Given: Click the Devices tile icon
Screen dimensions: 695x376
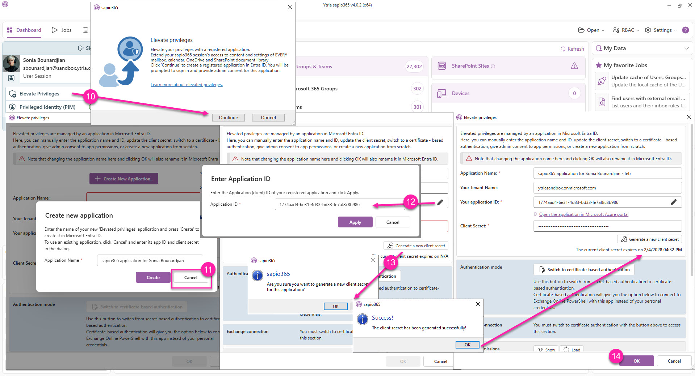Looking at the screenshot, I should pos(441,94).
